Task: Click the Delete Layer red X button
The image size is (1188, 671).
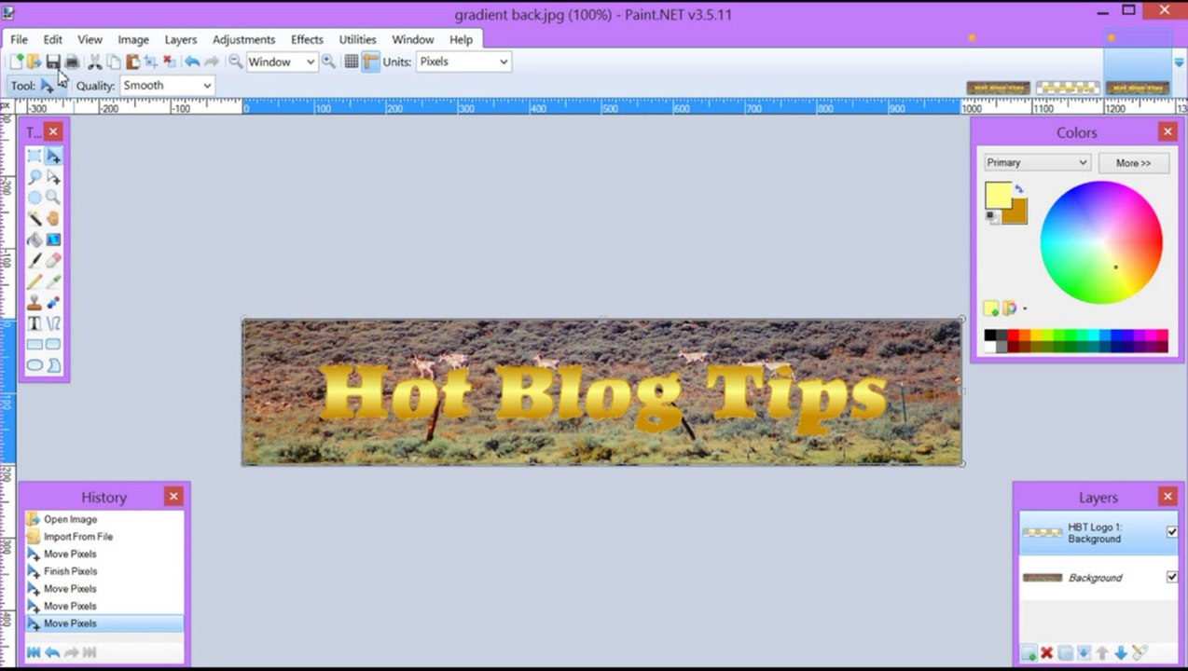Action: (1046, 653)
